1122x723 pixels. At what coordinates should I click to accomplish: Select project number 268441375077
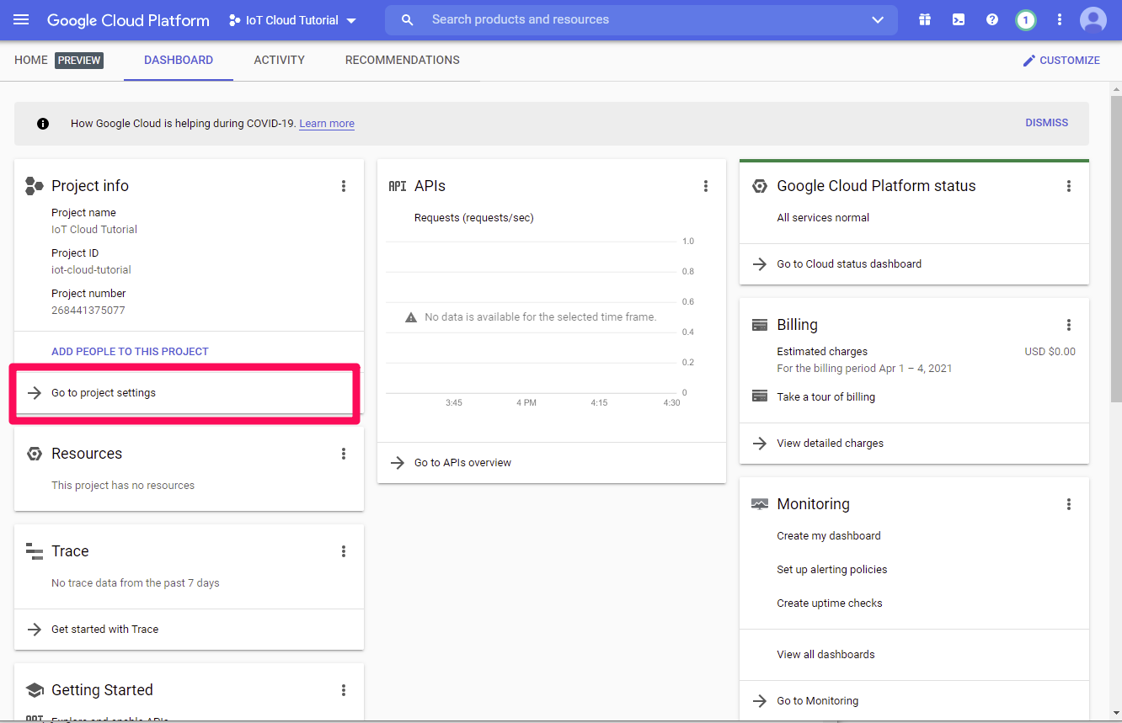point(88,311)
